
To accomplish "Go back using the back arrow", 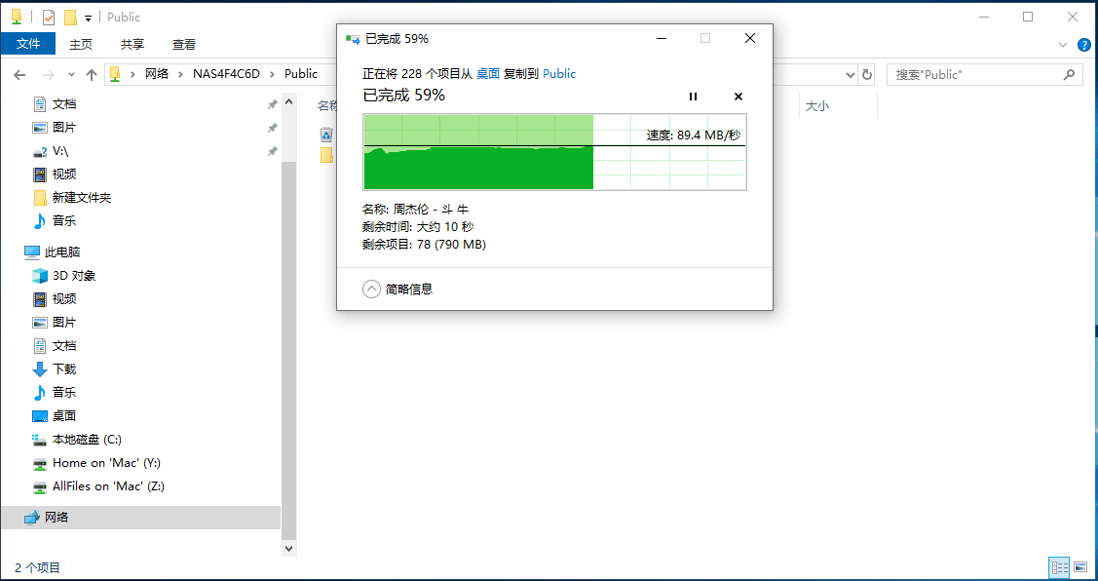I will [x=19, y=74].
